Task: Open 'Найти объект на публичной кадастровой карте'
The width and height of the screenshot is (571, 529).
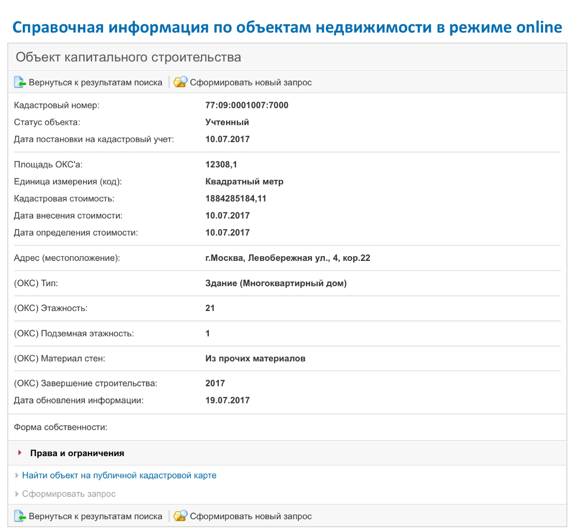Action: tap(119, 475)
